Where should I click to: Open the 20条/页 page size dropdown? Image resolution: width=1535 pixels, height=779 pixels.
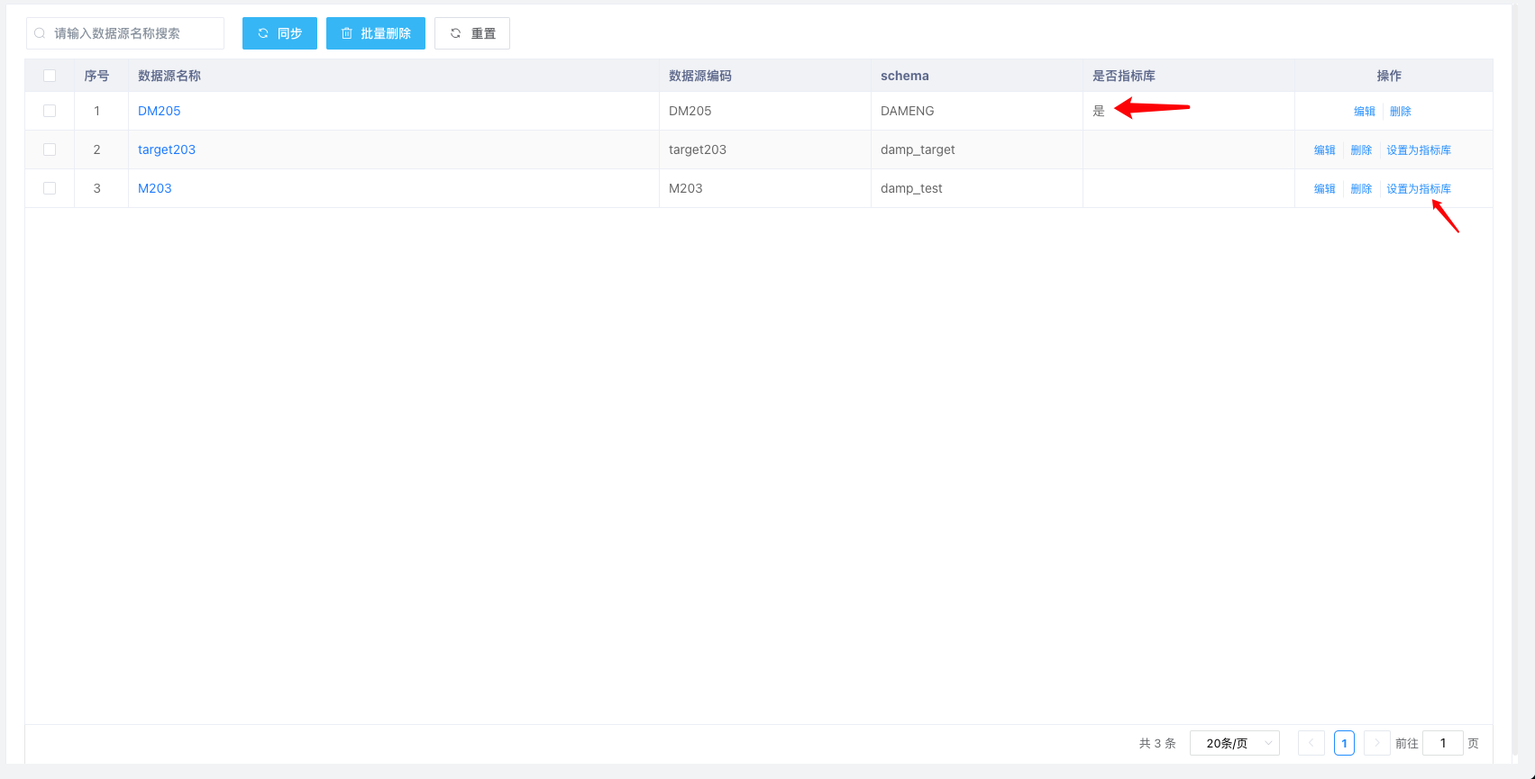(1234, 743)
